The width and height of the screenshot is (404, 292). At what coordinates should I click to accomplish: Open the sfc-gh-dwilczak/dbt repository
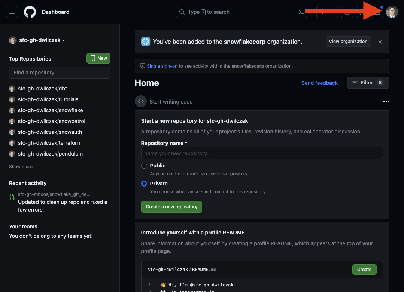point(42,89)
